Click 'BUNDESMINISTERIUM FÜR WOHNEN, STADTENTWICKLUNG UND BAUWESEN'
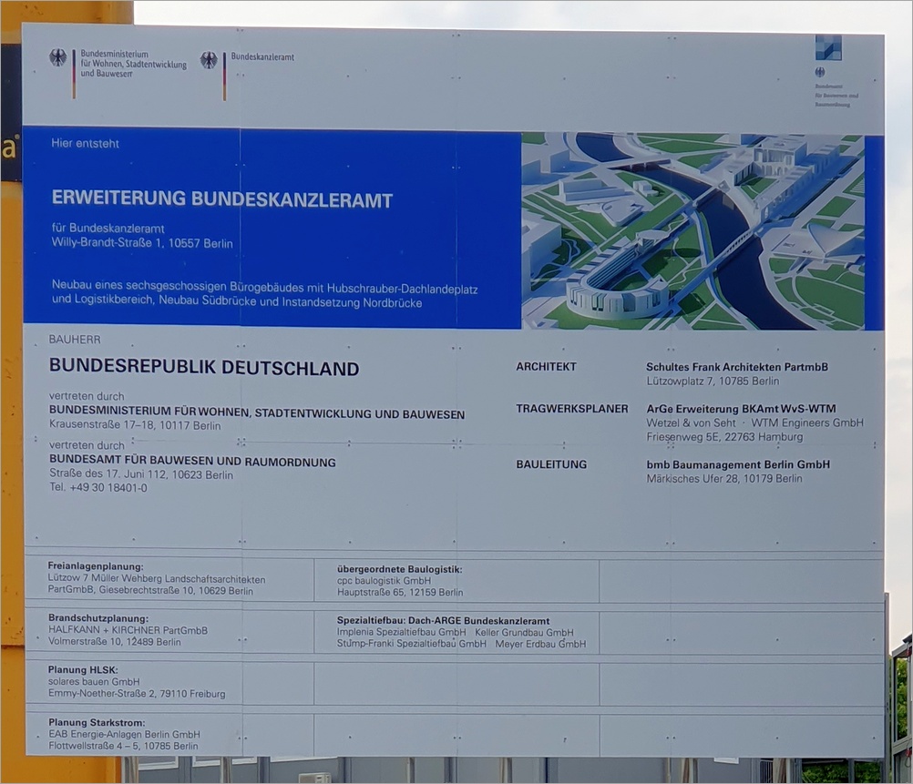Image resolution: width=913 pixels, height=784 pixels. coord(257,412)
